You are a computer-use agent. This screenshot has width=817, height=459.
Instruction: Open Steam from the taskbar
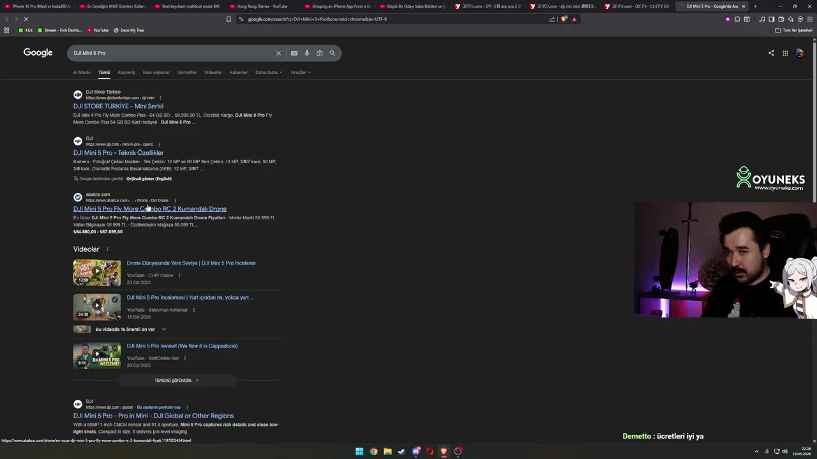(x=401, y=451)
